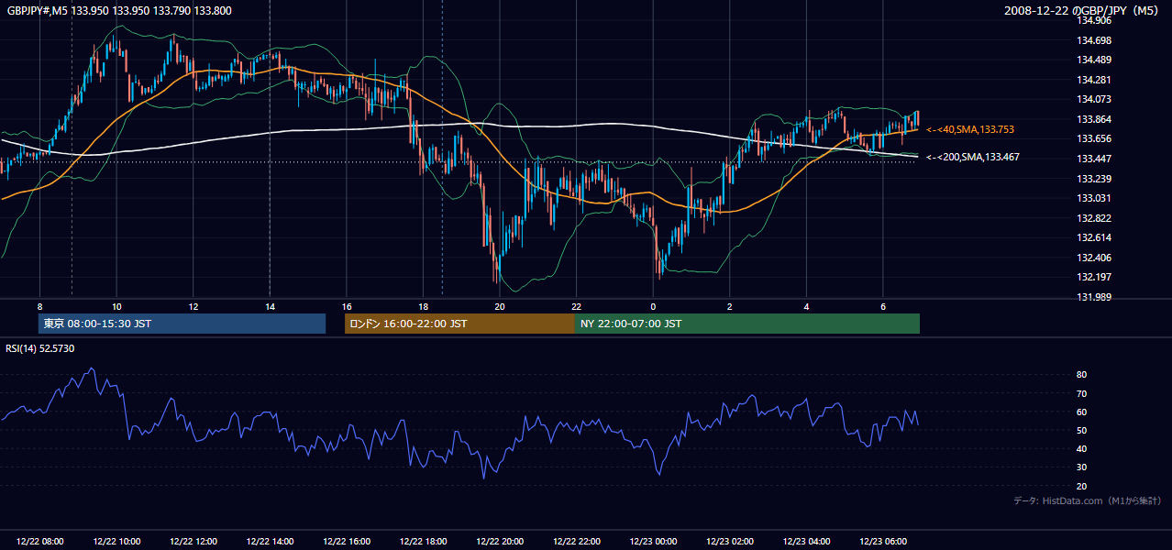This screenshot has height=550, width=1172.
Task: Click price axis label 133.239
Action: pos(1094,179)
